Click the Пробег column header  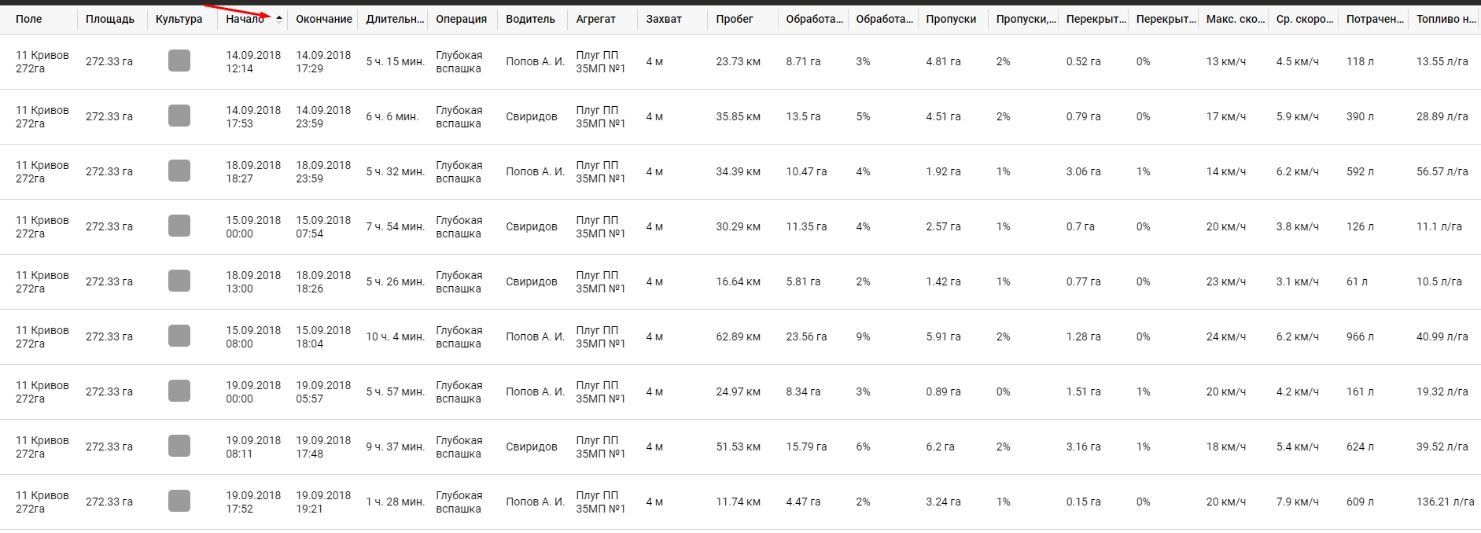point(735,19)
